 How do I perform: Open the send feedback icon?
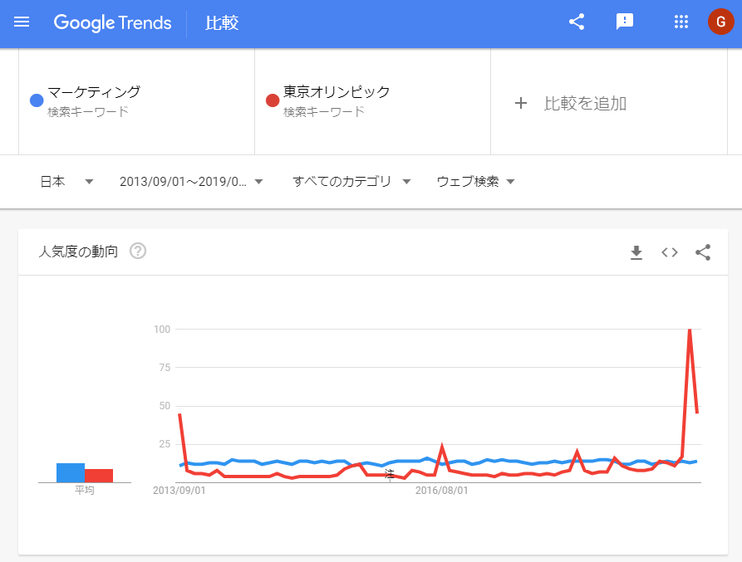625,22
